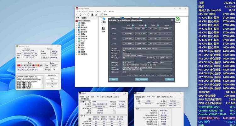Click the Memory Latency value field
This screenshot has width=236, height=126.
click(166, 29)
